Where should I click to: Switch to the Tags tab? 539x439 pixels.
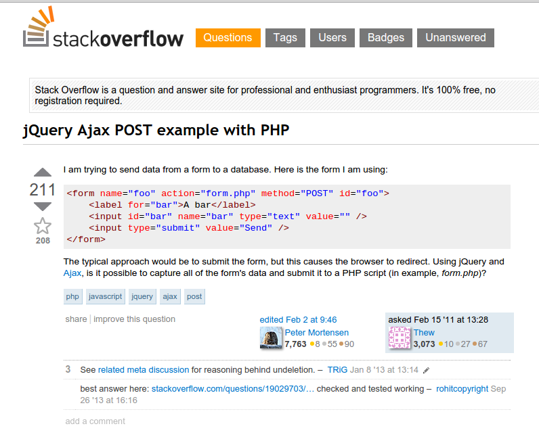pyautogui.click(x=285, y=37)
